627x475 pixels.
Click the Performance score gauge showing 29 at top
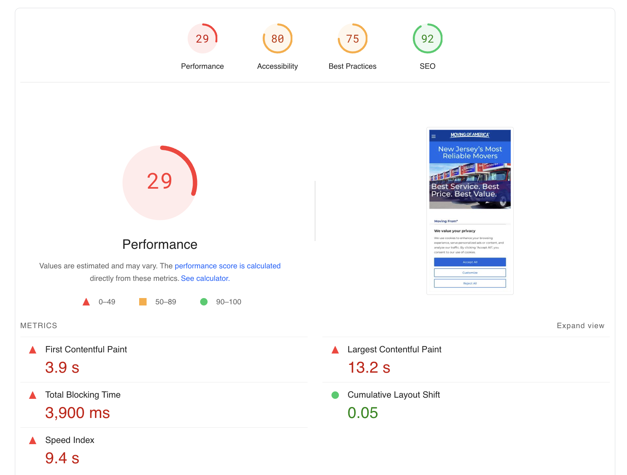point(202,38)
